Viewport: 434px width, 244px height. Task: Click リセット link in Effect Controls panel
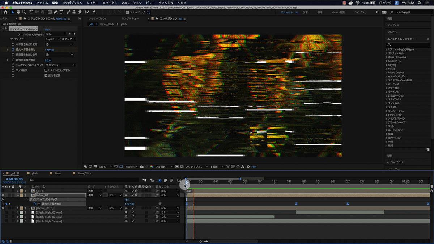pos(47,29)
